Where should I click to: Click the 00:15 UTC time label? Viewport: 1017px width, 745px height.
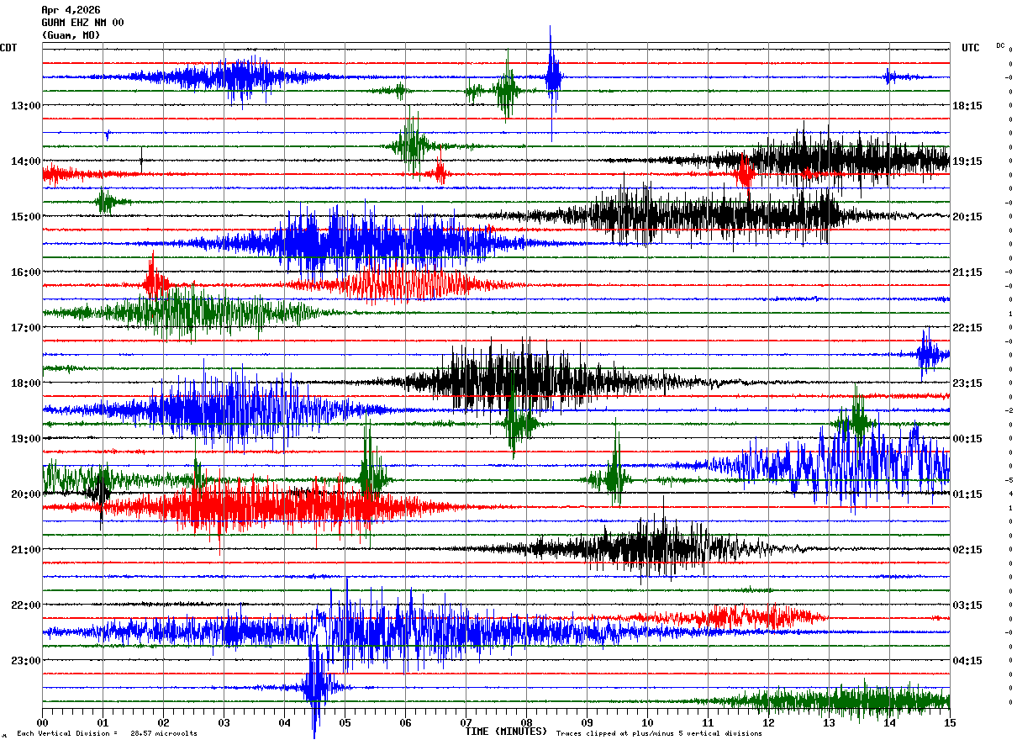tap(967, 439)
